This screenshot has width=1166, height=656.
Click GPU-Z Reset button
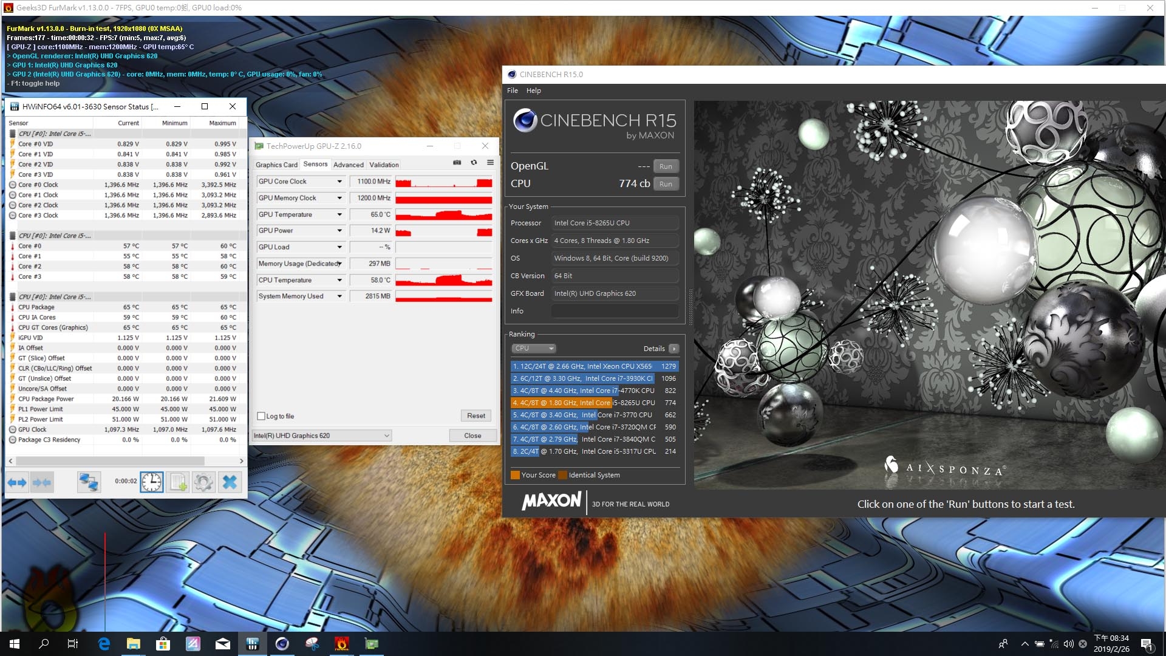coord(476,416)
